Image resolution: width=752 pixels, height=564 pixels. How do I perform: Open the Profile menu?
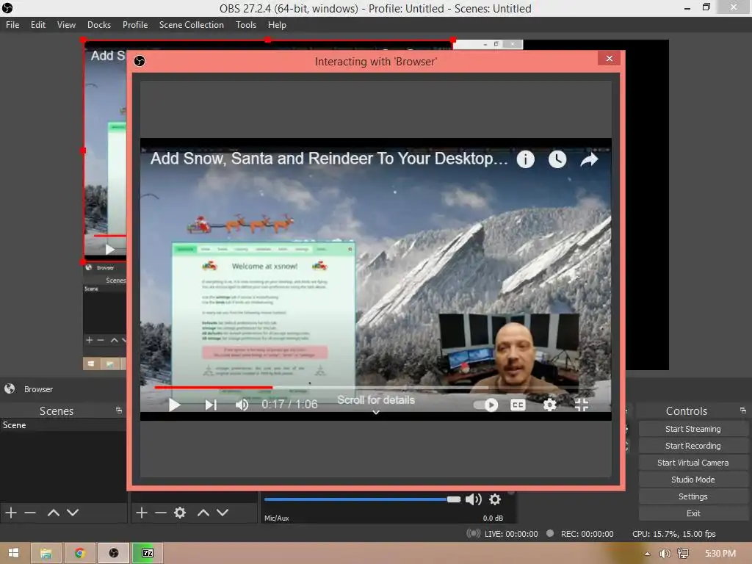click(x=135, y=25)
